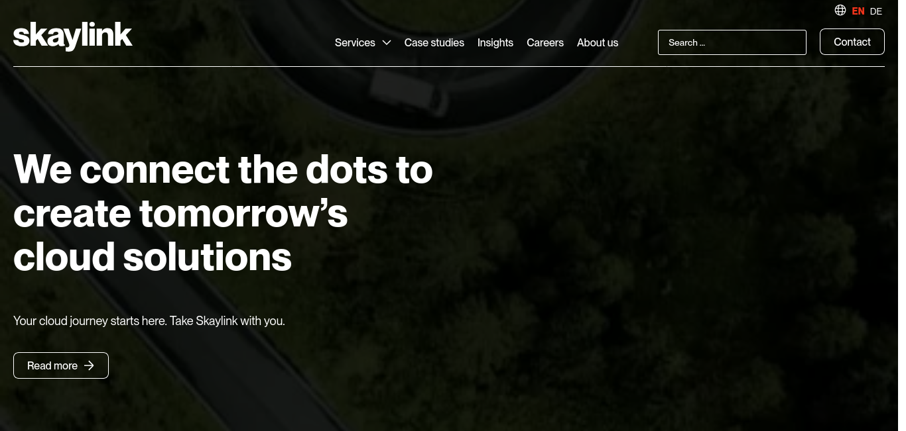Click the arrow icon inside Read more
906x431 pixels.
pyautogui.click(x=90, y=365)
